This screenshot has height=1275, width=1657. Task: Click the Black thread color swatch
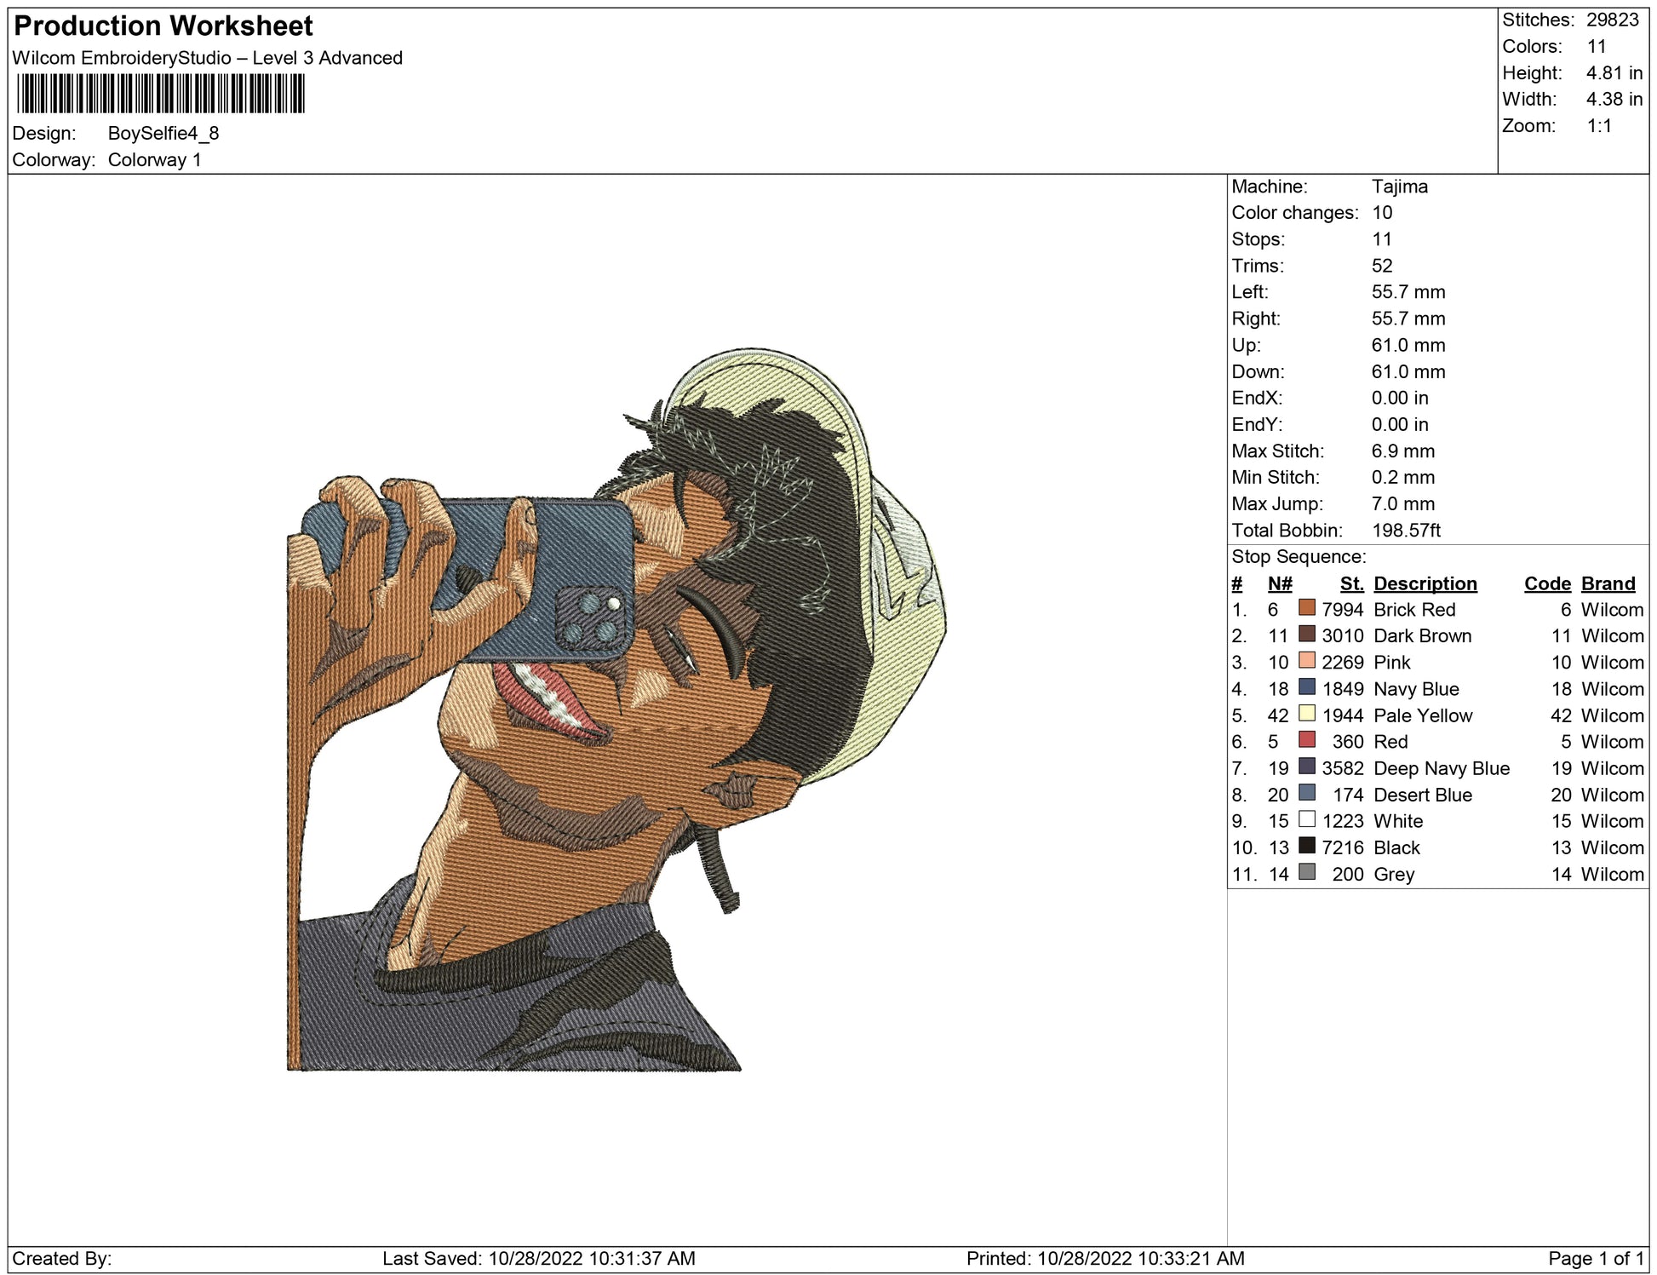(1306, 846)
